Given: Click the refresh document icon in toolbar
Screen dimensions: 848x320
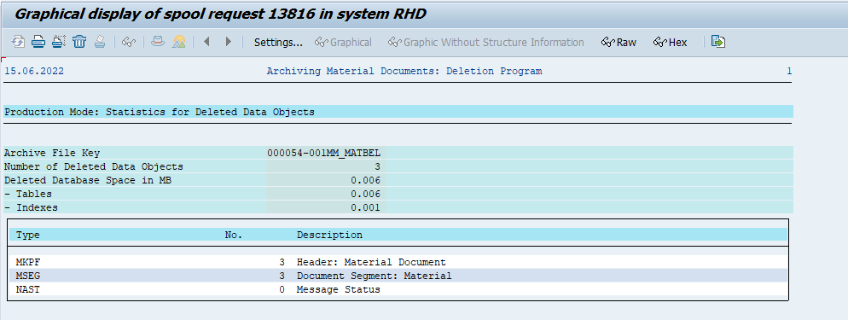Looking at the screenshot, I should tap(19, 42).
